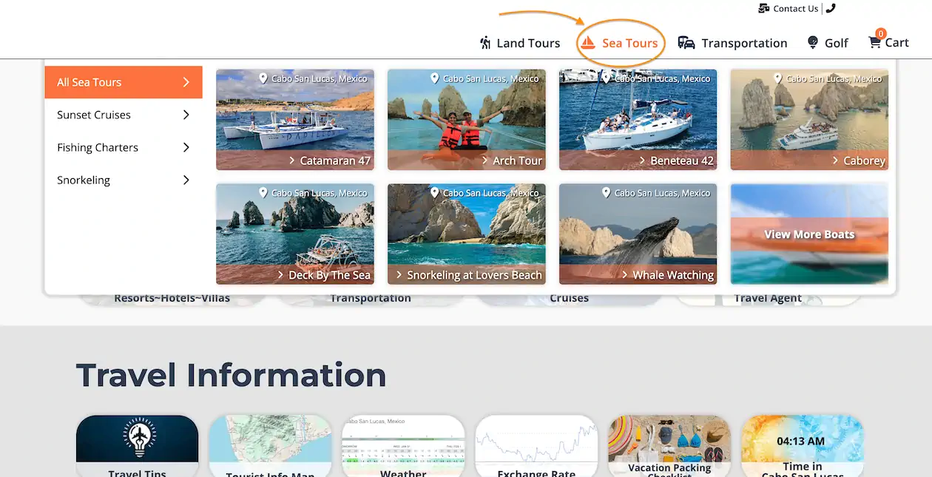Select All Sea Tours in sidebar

123,82
